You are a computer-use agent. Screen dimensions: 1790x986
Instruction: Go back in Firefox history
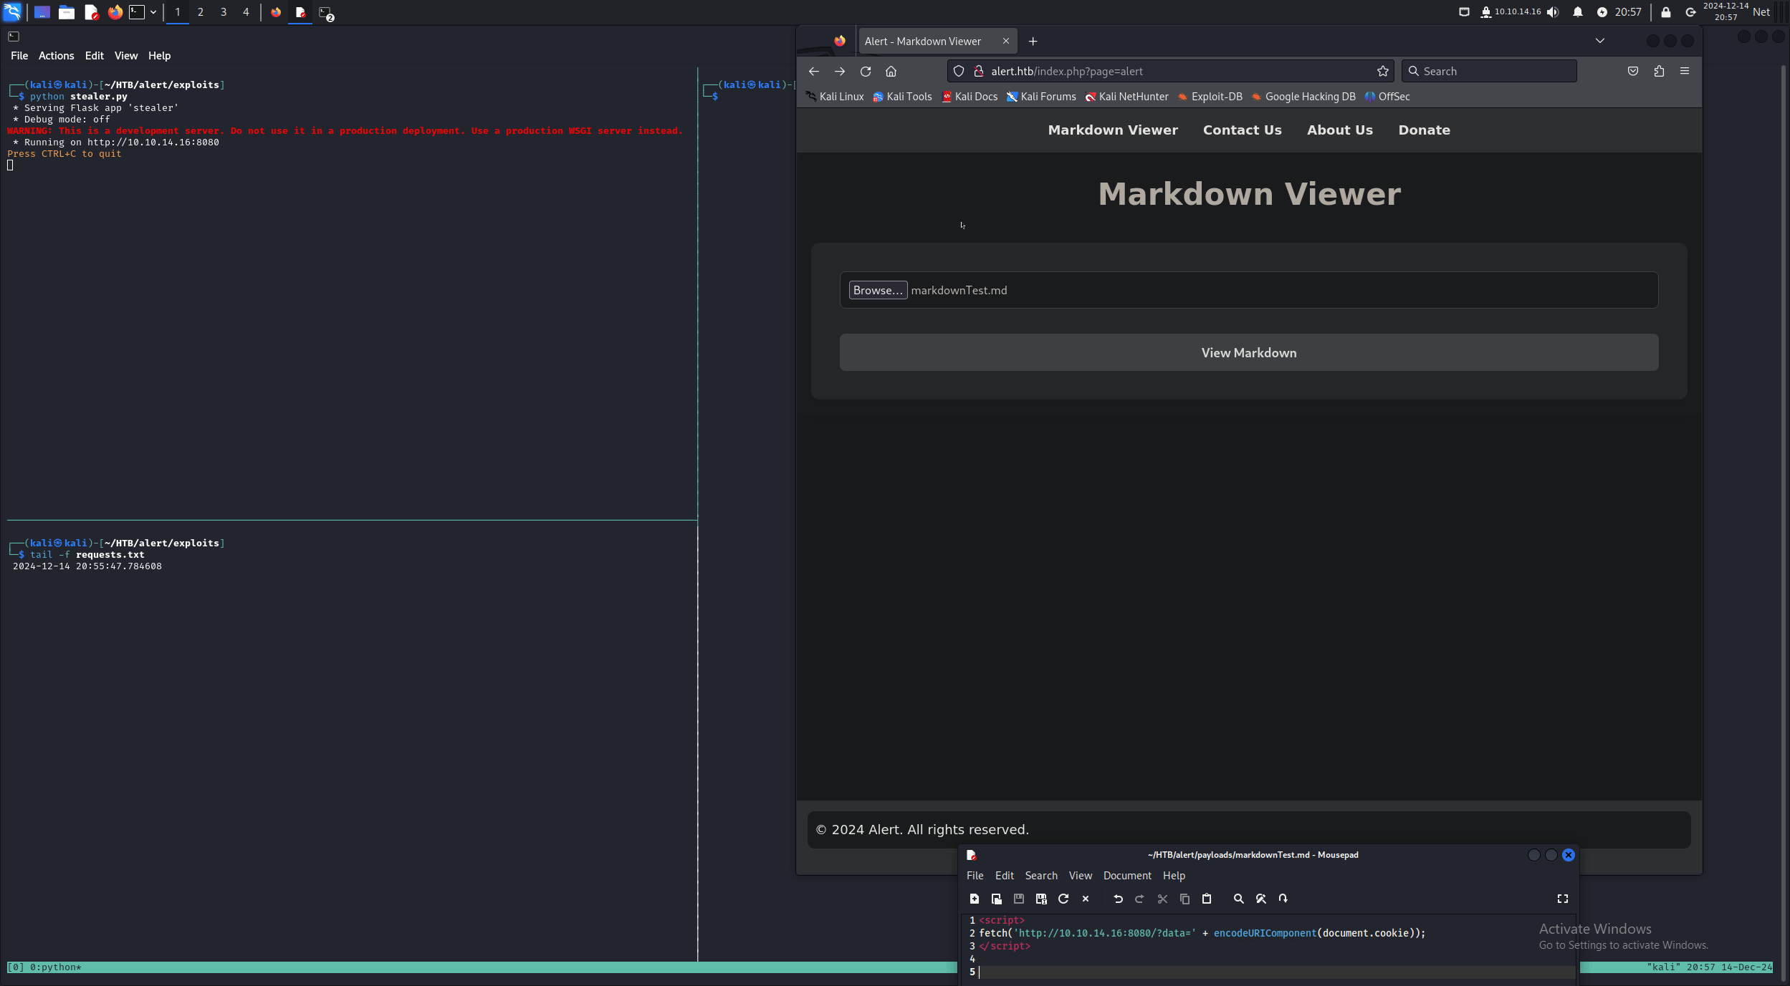pos(814,72)
